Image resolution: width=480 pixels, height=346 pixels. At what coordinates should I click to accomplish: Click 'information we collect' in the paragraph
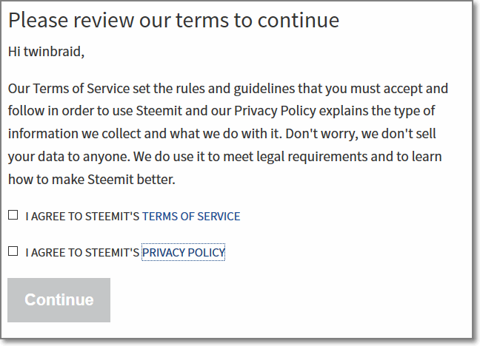pyautogui.click(x=67, y=134)
